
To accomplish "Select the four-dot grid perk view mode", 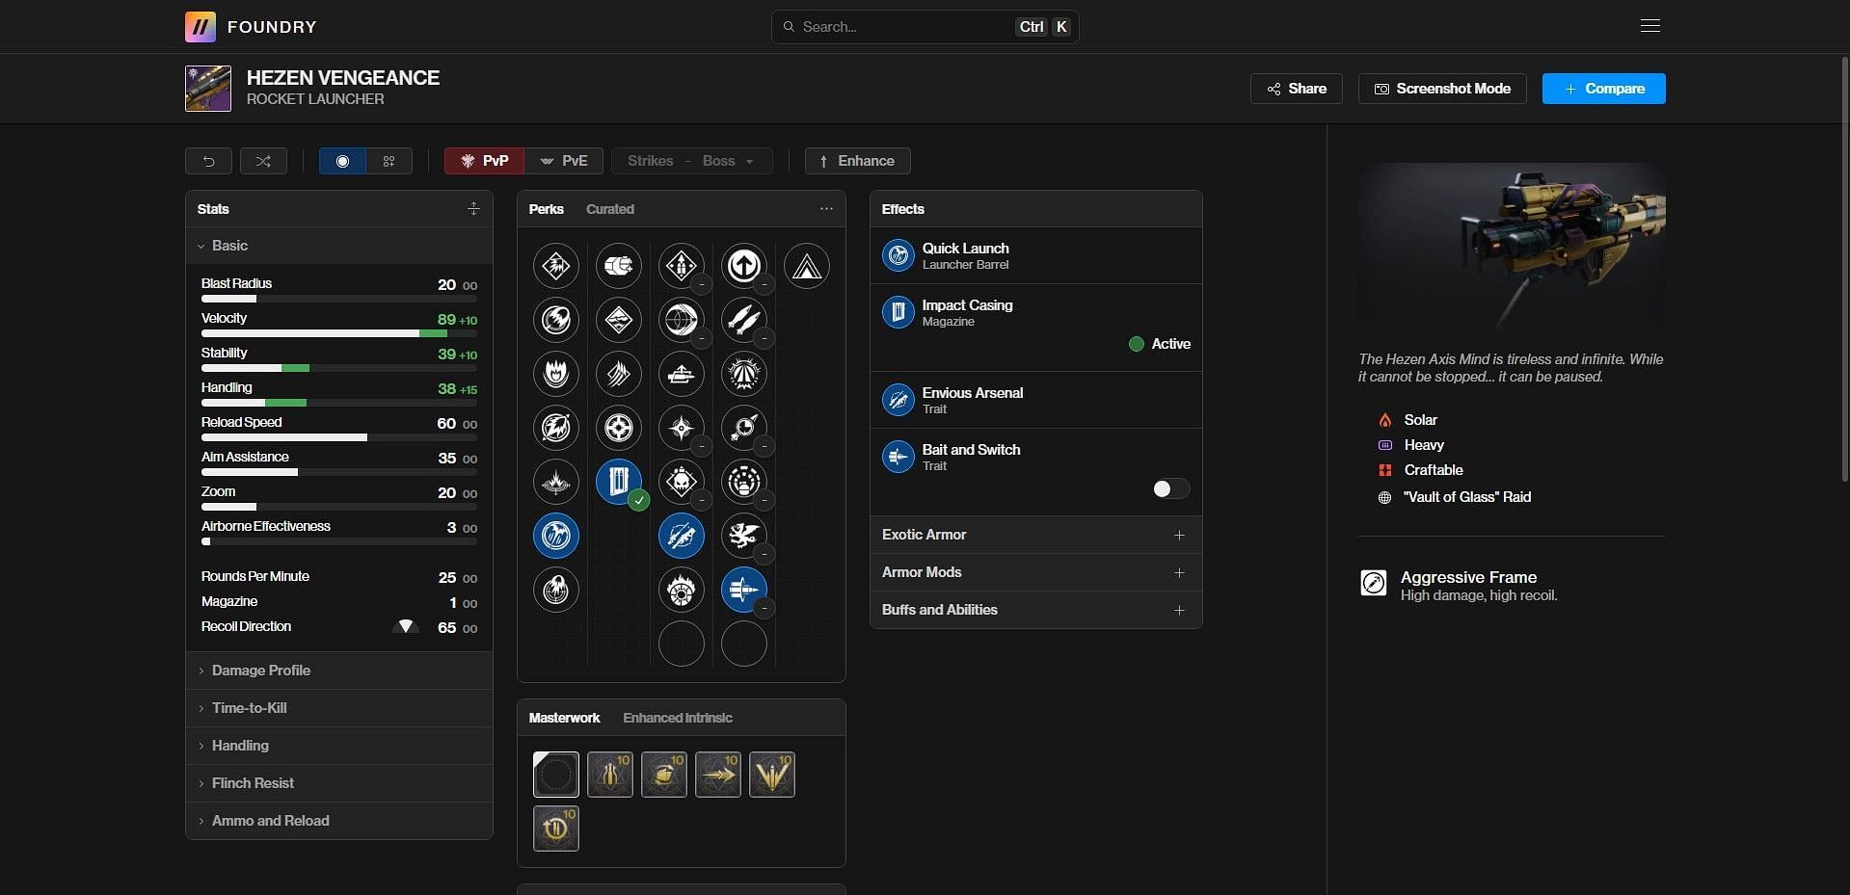I will 389,161.
